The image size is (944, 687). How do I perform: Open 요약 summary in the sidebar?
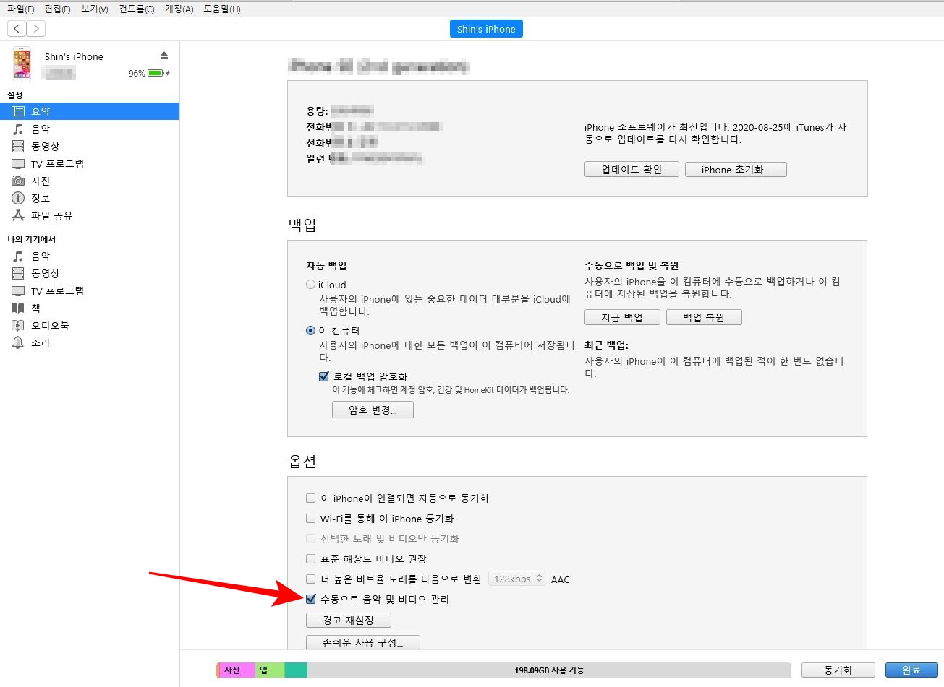[x=90, y=111]
